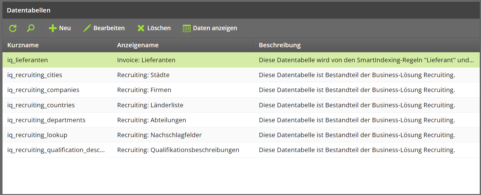This screenshot has height=195, width=481.
Task: Click the Daten anzeigen button label
Action: coord(215,28)
